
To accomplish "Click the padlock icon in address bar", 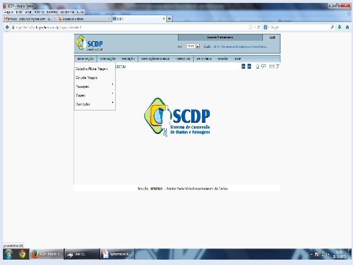I will (x=13, y=27).
